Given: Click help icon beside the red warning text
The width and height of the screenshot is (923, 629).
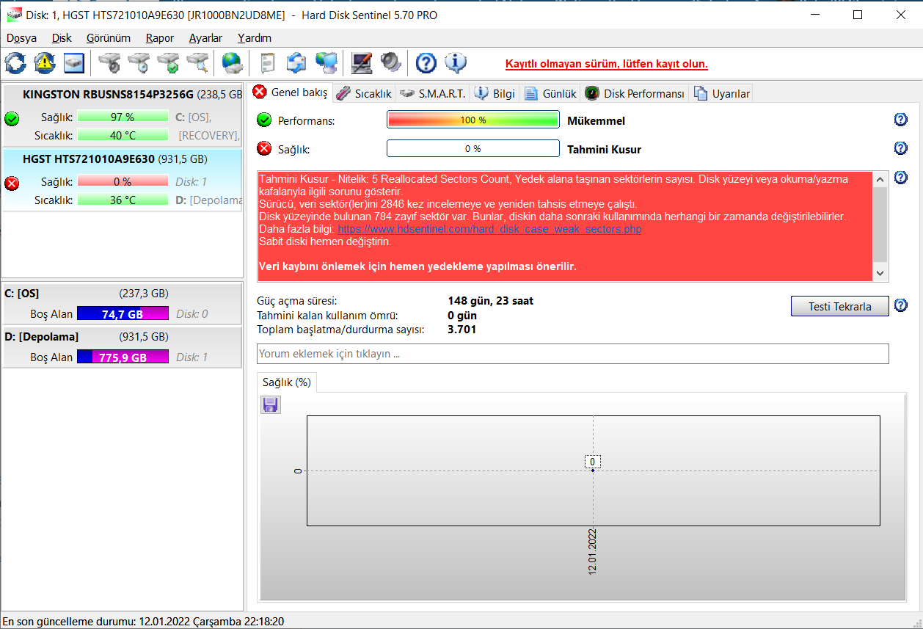Looking at the screenshot, I should coord(901,178).
